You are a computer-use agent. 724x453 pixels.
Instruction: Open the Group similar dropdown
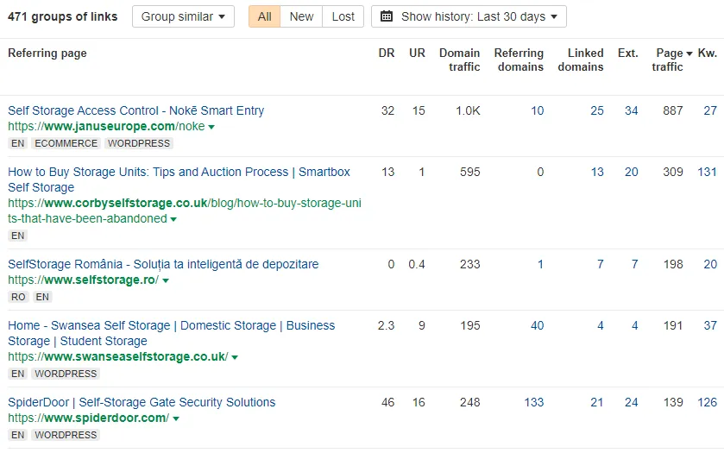[183, 16]
